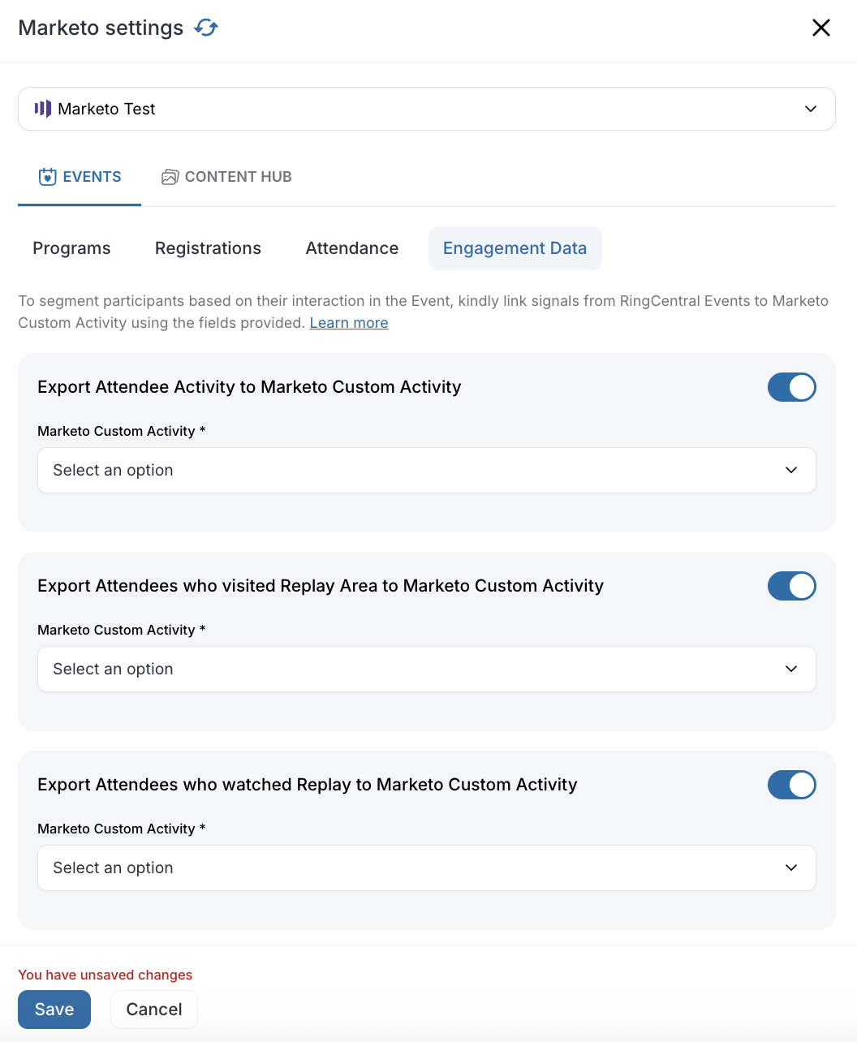Toggle off the watched Replay export switch
Viewport: 857px width, 1042px height.
tap(792, 785)
